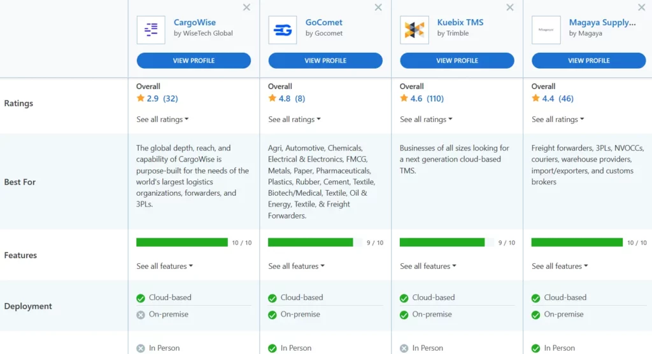This screenshot has height=354, width=652.
Task: Click Magaya 10/10 features progress bar
Action: (x=577, y=242)
